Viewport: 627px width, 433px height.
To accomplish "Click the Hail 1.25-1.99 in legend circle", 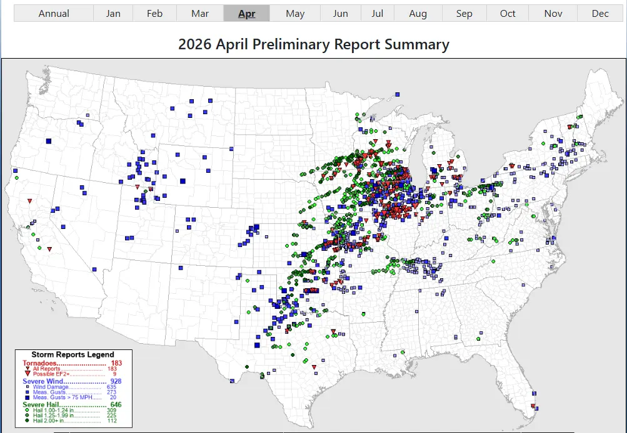I will [x=28, y=416].
